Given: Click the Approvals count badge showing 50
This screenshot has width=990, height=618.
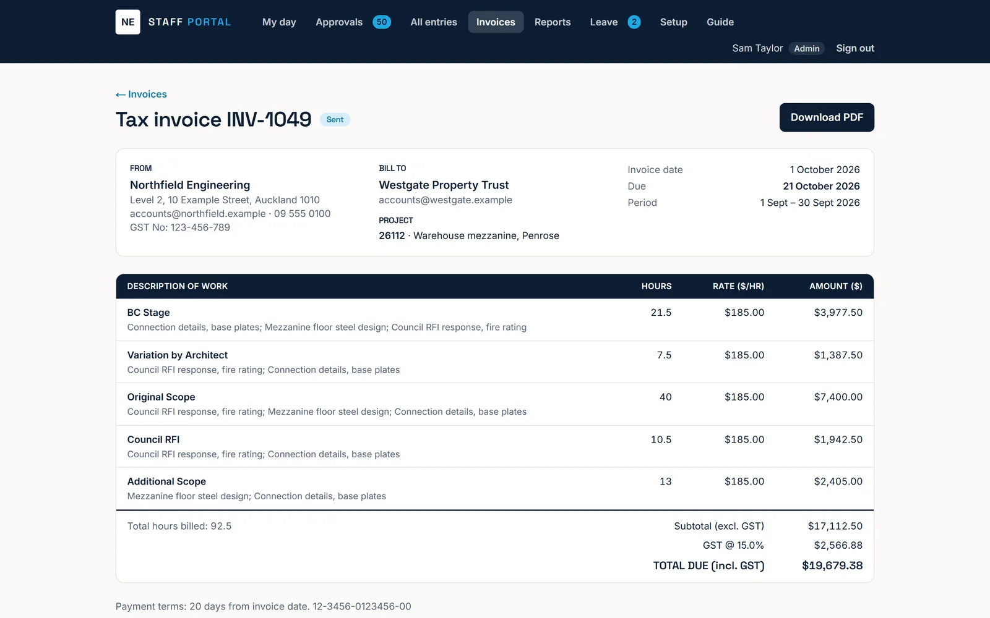Looking at the screenshot, I should (382, 22).
